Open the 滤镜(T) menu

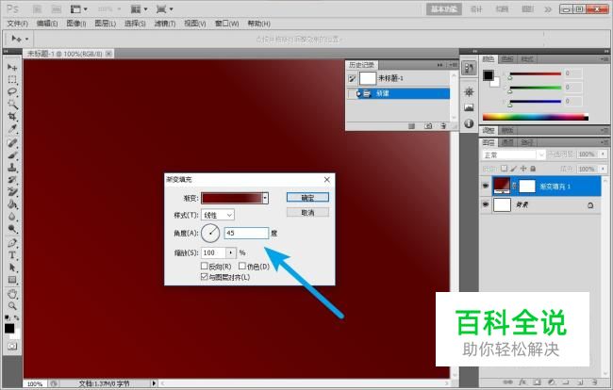click(x=165, y=24)
